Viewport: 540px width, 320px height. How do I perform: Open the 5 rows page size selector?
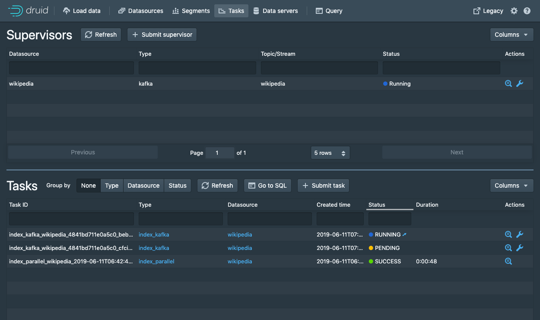(x=330, y=153)
